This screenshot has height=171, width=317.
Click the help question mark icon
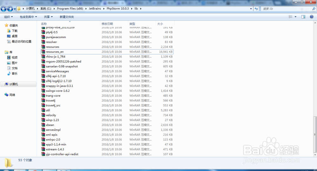tap(312, 17)
